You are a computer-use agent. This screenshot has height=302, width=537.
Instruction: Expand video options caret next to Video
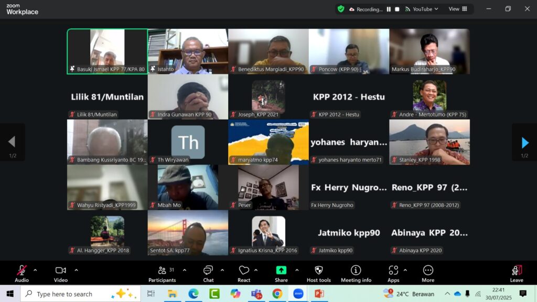(x=76, y=270)
